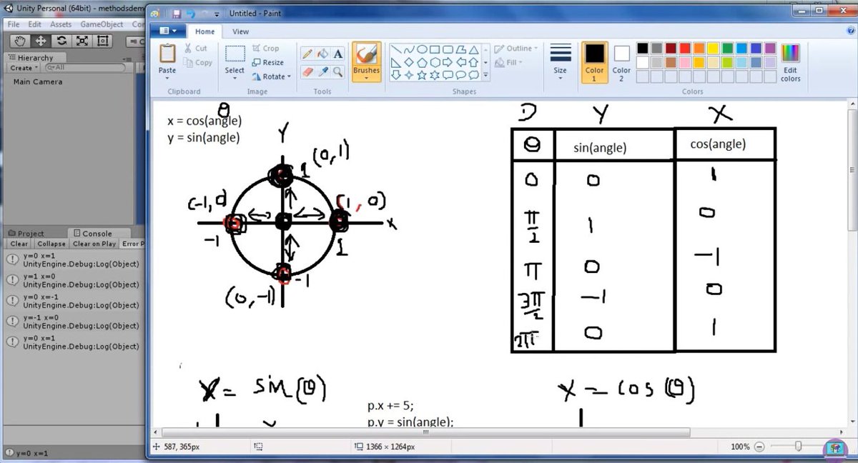Select the Color picker eyedropper tool
The height and width of the screenshot is (463, 858).
(x=322, y=72)
